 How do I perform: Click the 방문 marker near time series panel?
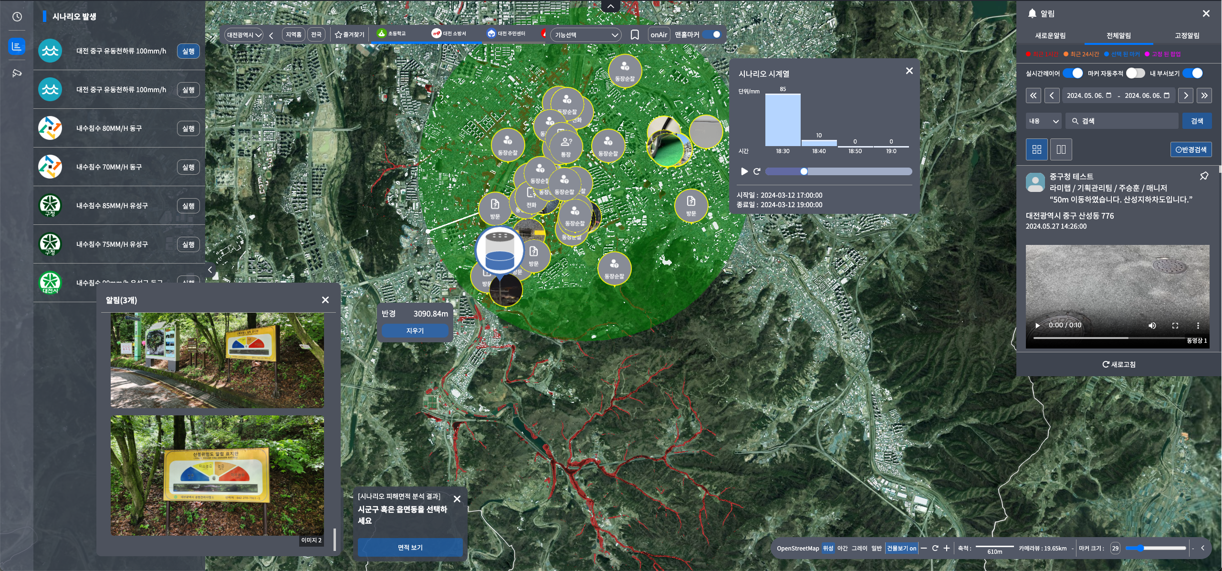tap(691, 206)
